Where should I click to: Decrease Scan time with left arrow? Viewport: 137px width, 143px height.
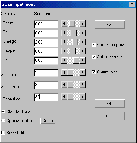point(64,97)
